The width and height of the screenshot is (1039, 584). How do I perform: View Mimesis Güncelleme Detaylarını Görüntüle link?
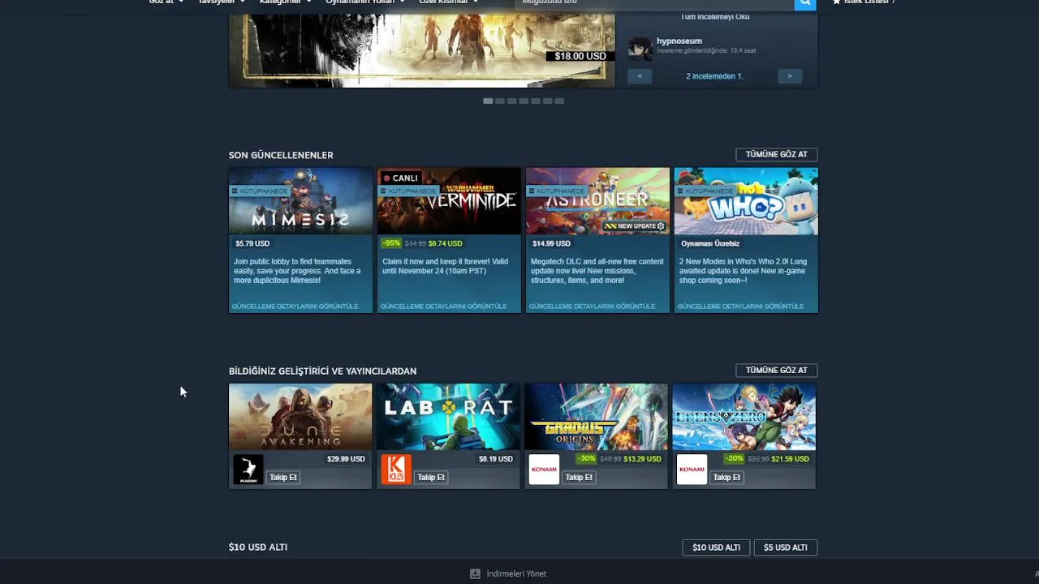[295, 307]
